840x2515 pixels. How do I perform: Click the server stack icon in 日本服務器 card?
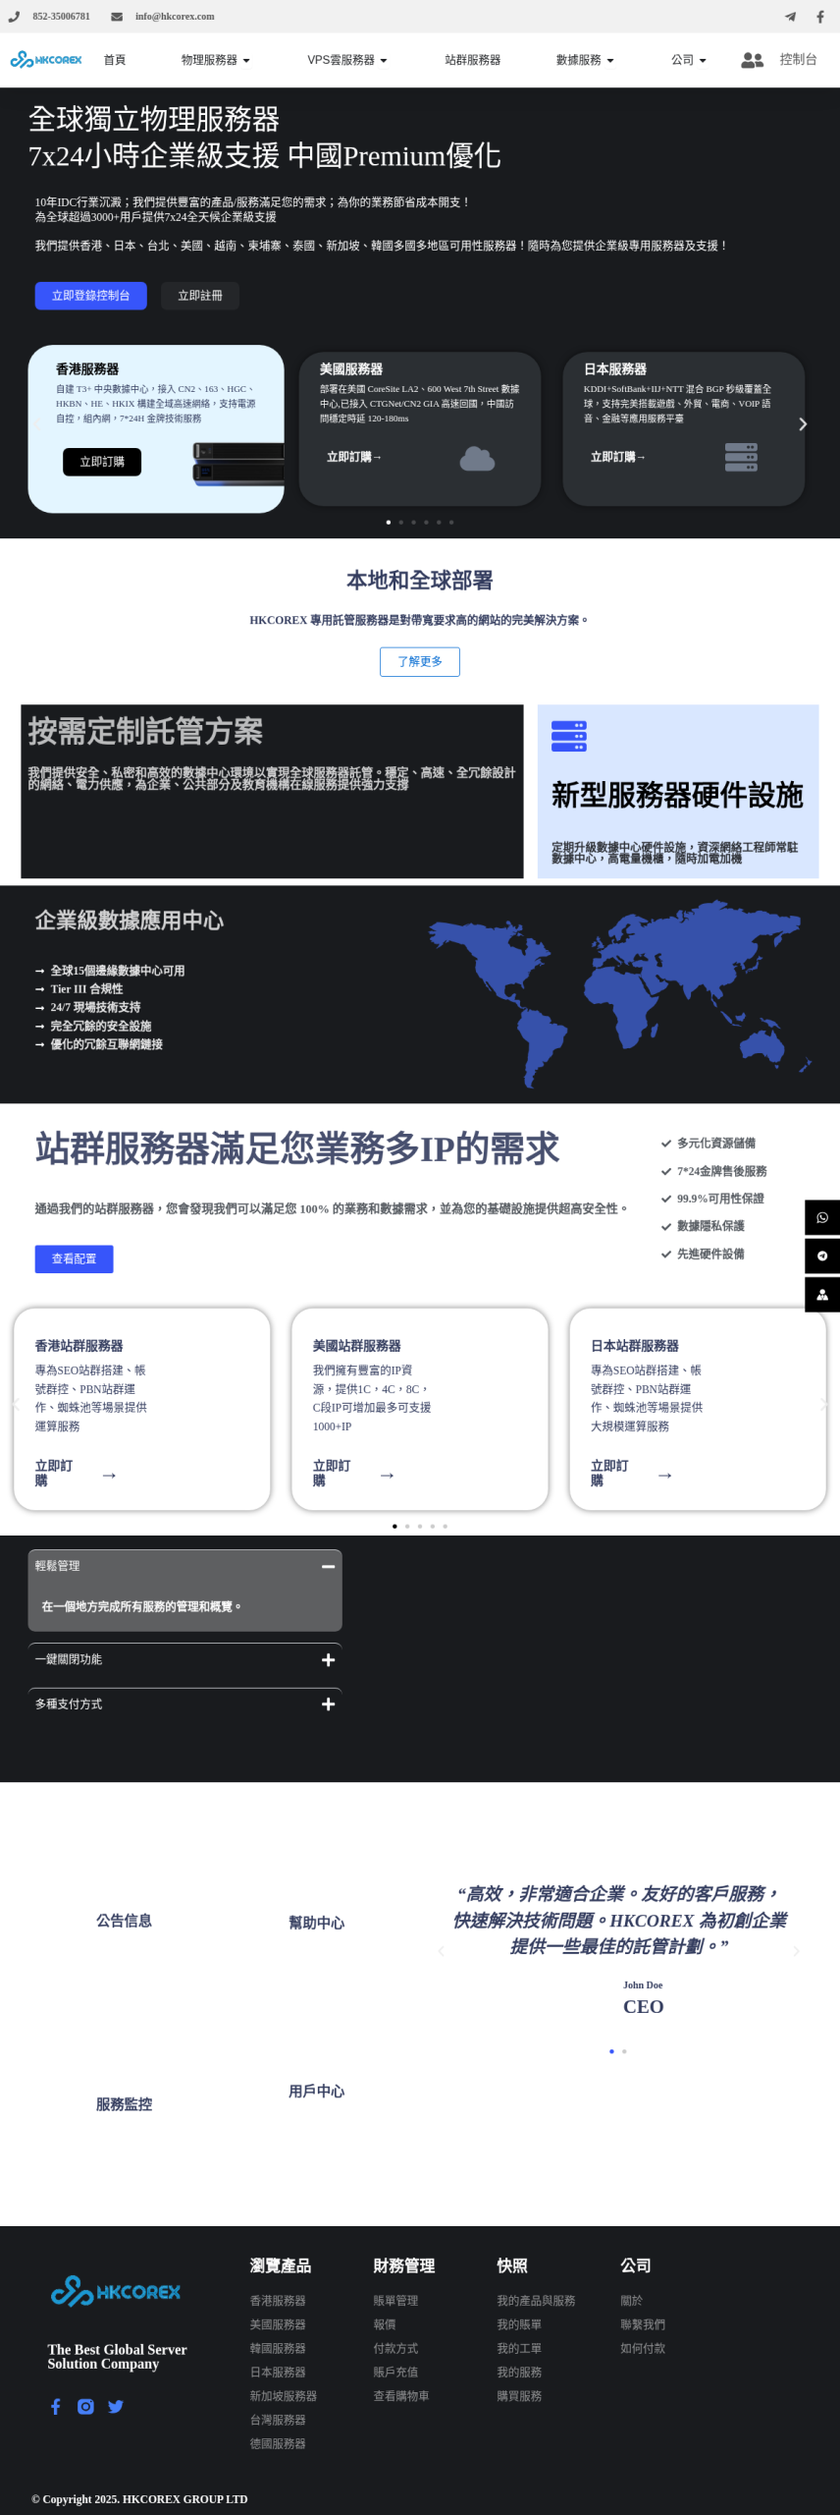click(741, 457)
